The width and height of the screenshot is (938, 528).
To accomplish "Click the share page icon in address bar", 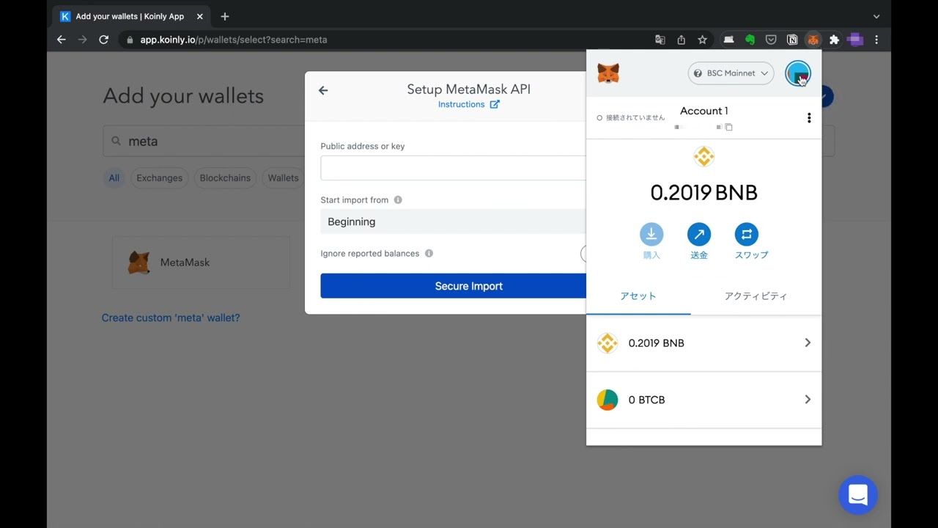I will pos(681,40).
